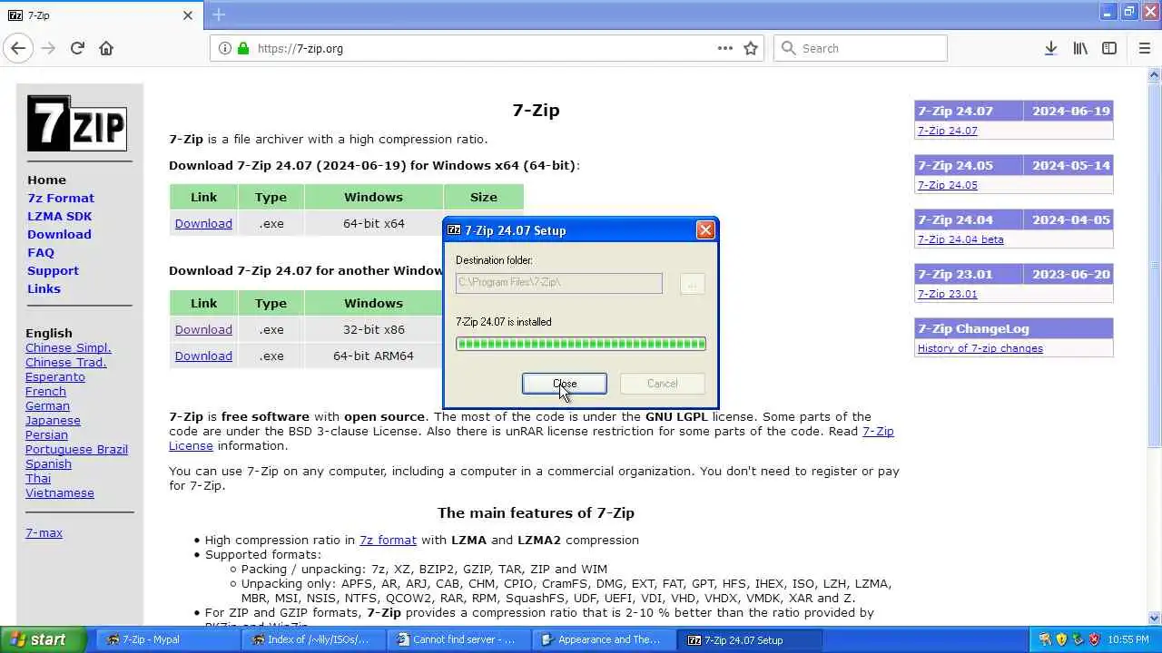
Task: Click the site information circle icon
Action: [224, 48]
